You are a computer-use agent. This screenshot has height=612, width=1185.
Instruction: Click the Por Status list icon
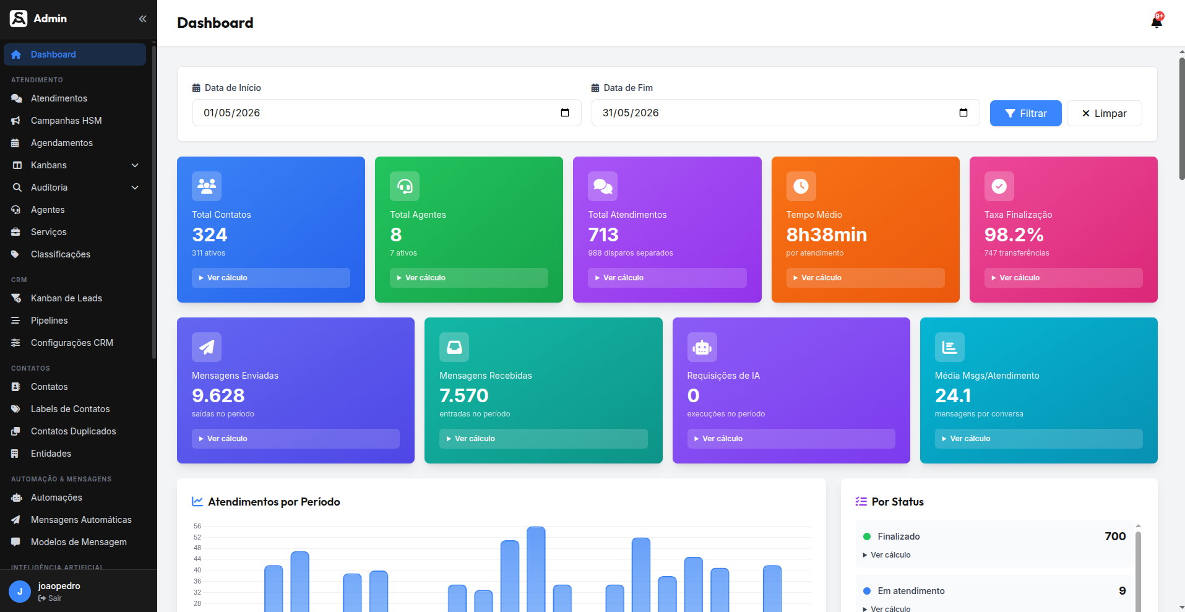coord(861,502)
